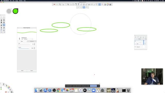Switch to the Advanced tab in Brush Properties
165x93 pixels.
click(32, 41)
